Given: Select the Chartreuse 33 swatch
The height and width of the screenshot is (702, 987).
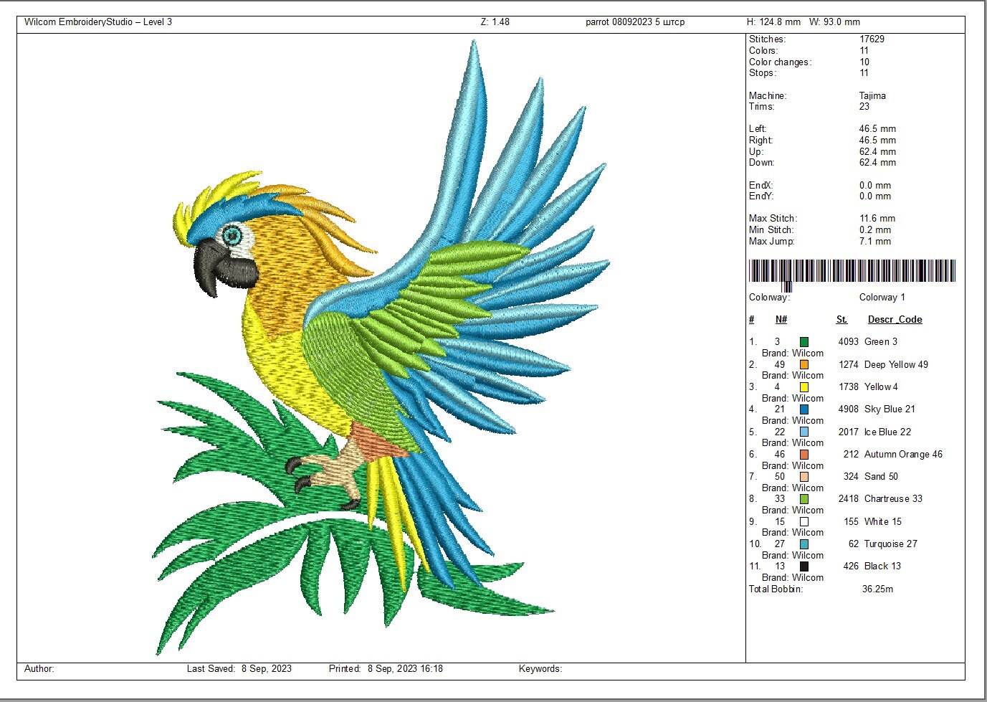Looking at the screenshot, I should [x=806, y=499].
